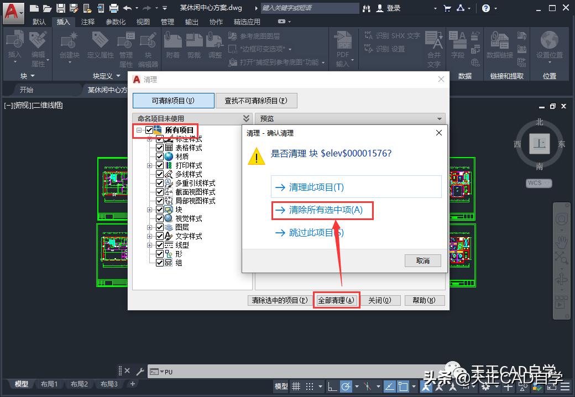
Task: Expand the 预览 panel
Action: point(441,118)
